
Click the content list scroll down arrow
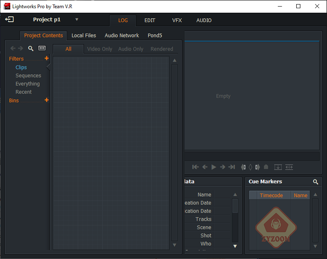(174, 245)
